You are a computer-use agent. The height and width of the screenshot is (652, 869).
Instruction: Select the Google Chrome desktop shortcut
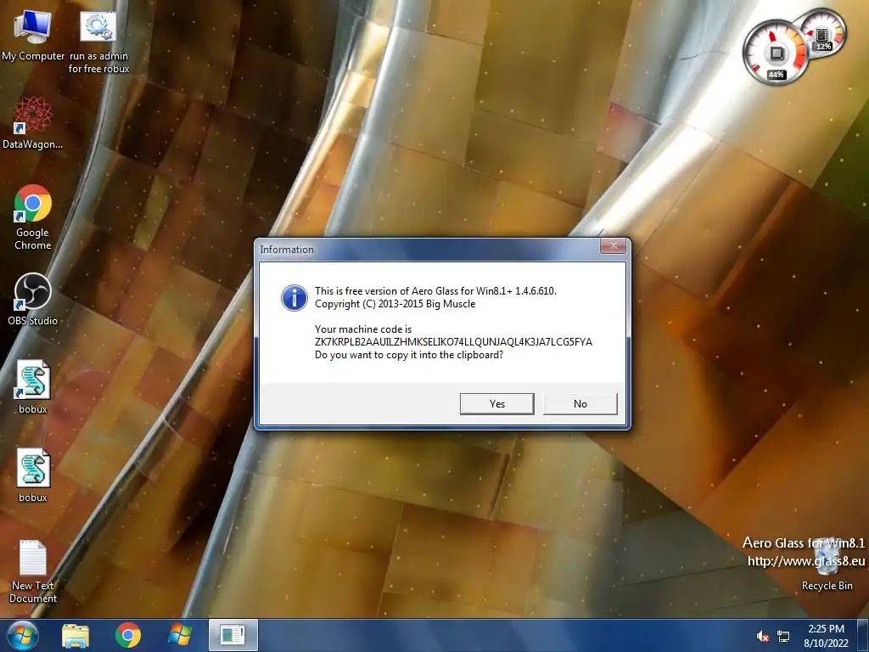(33, 217)
